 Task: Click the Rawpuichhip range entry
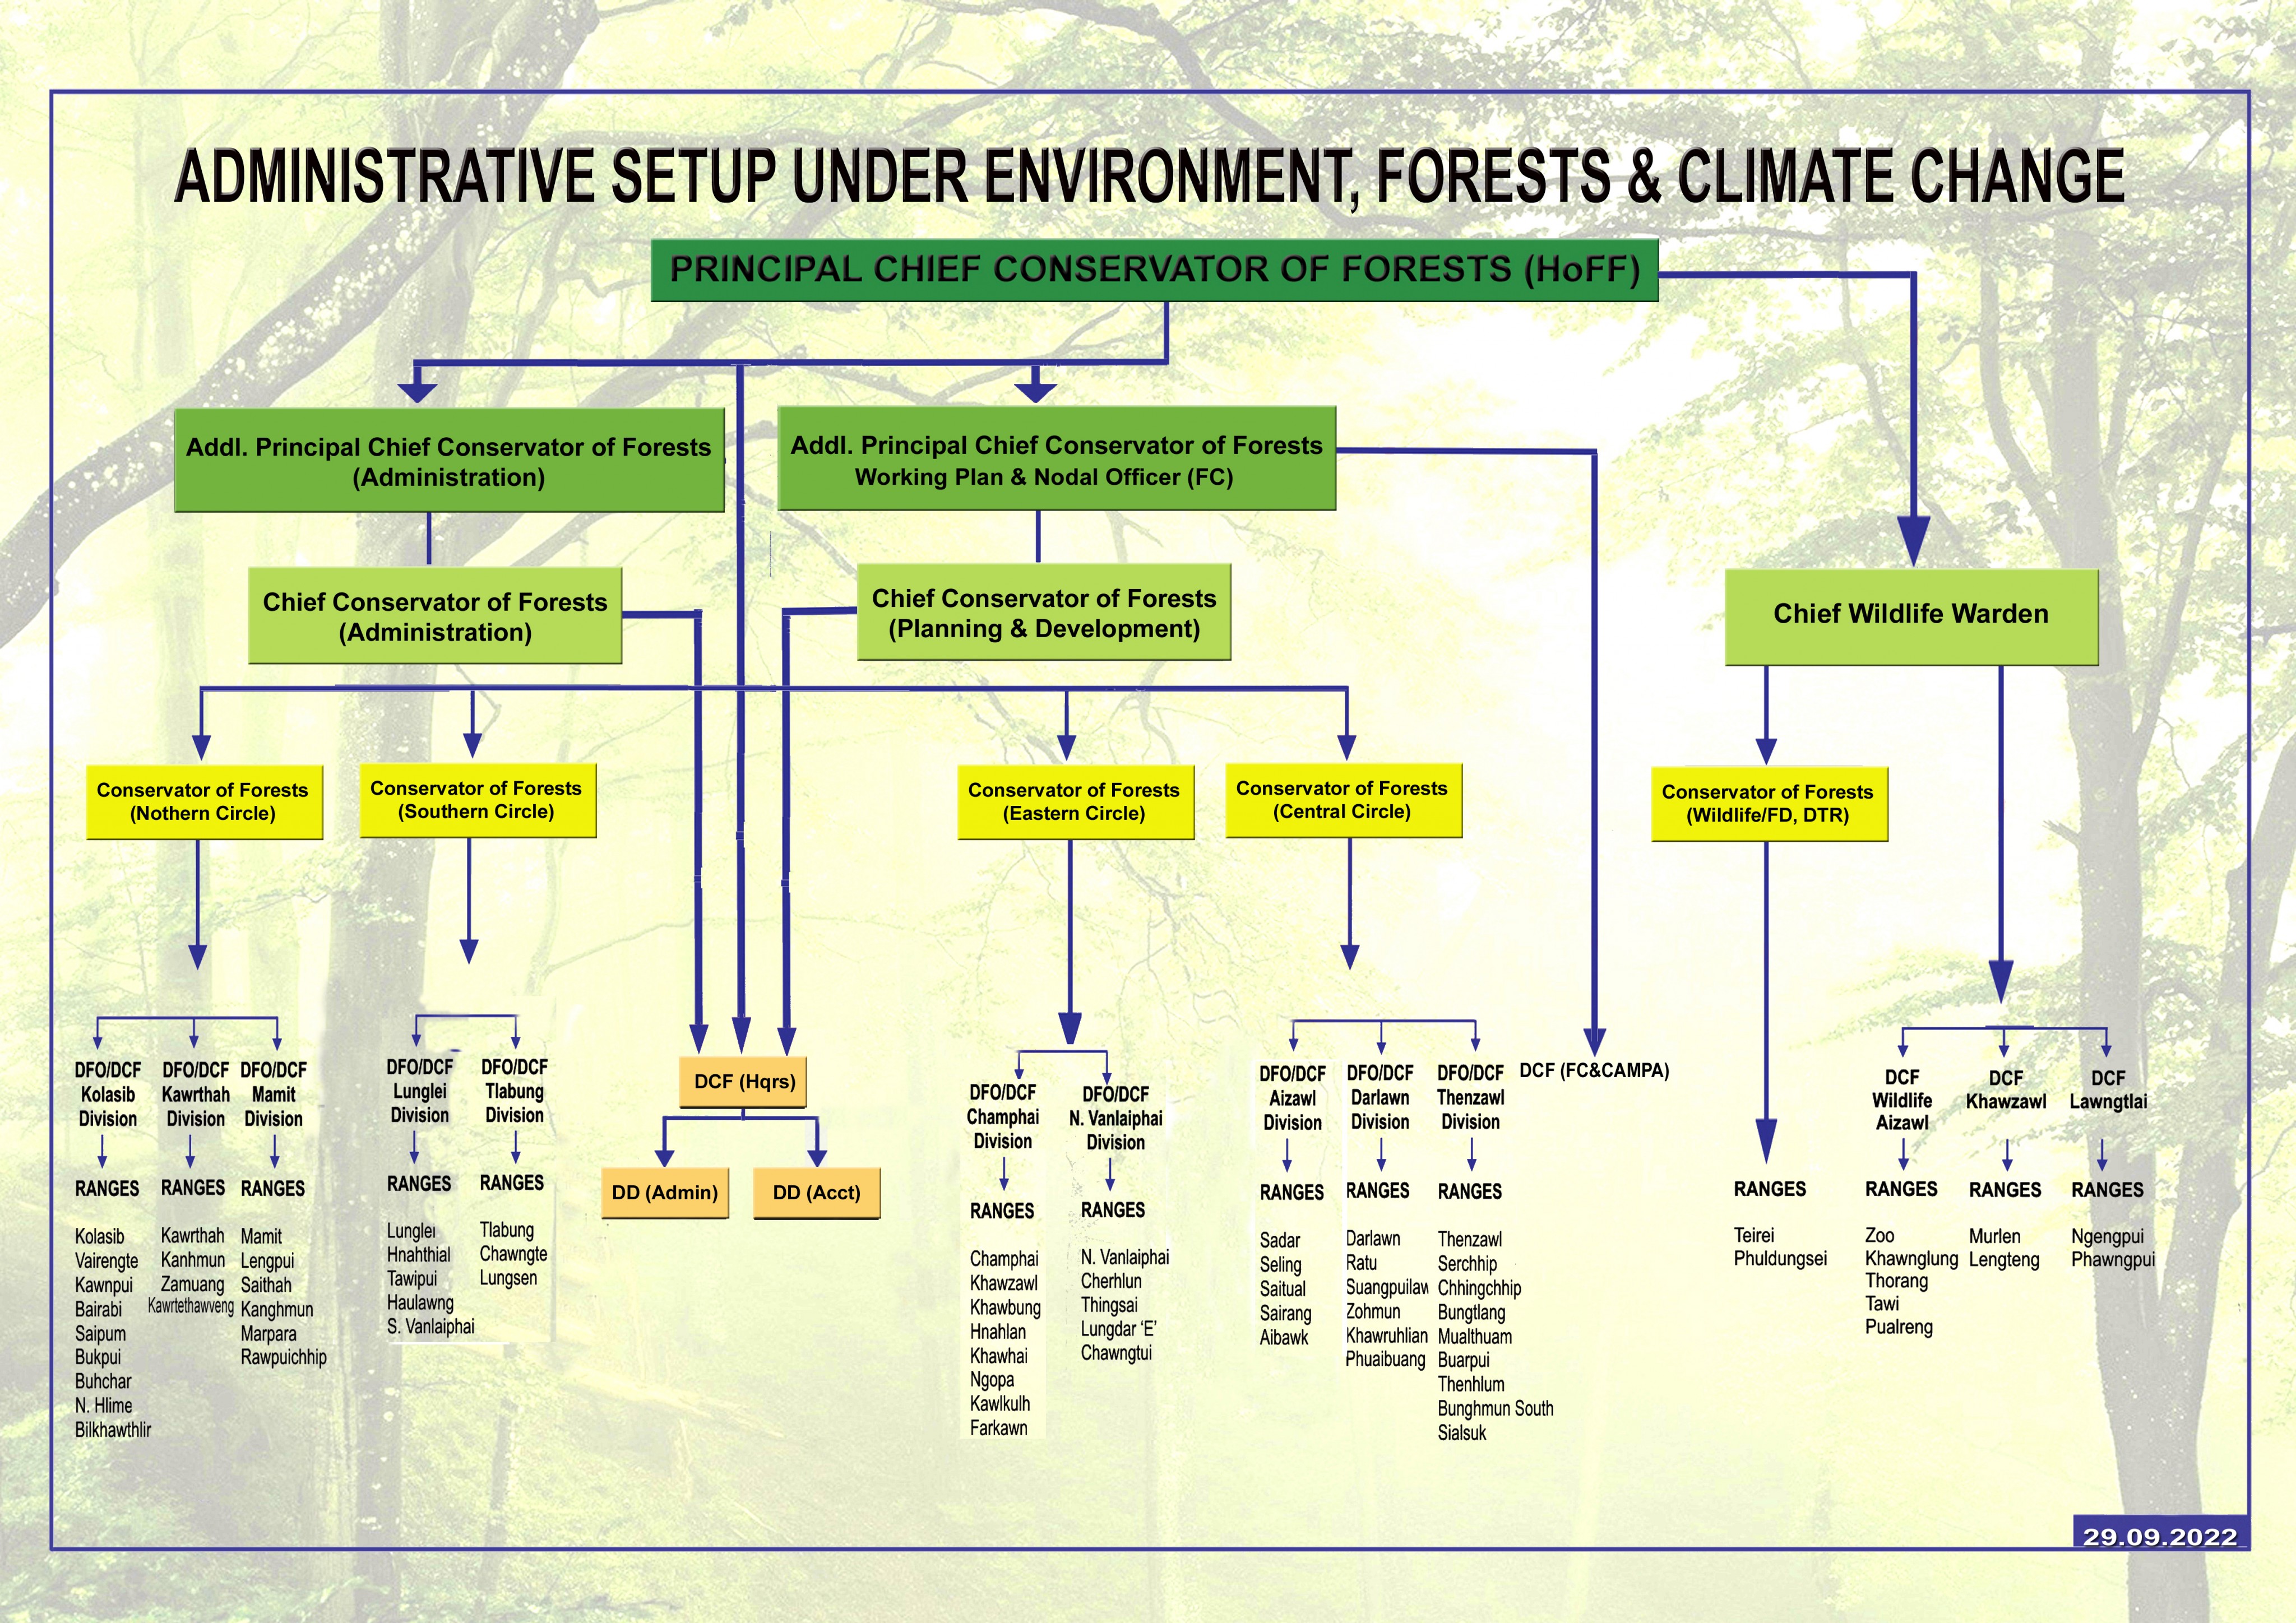click(284, 1358)
